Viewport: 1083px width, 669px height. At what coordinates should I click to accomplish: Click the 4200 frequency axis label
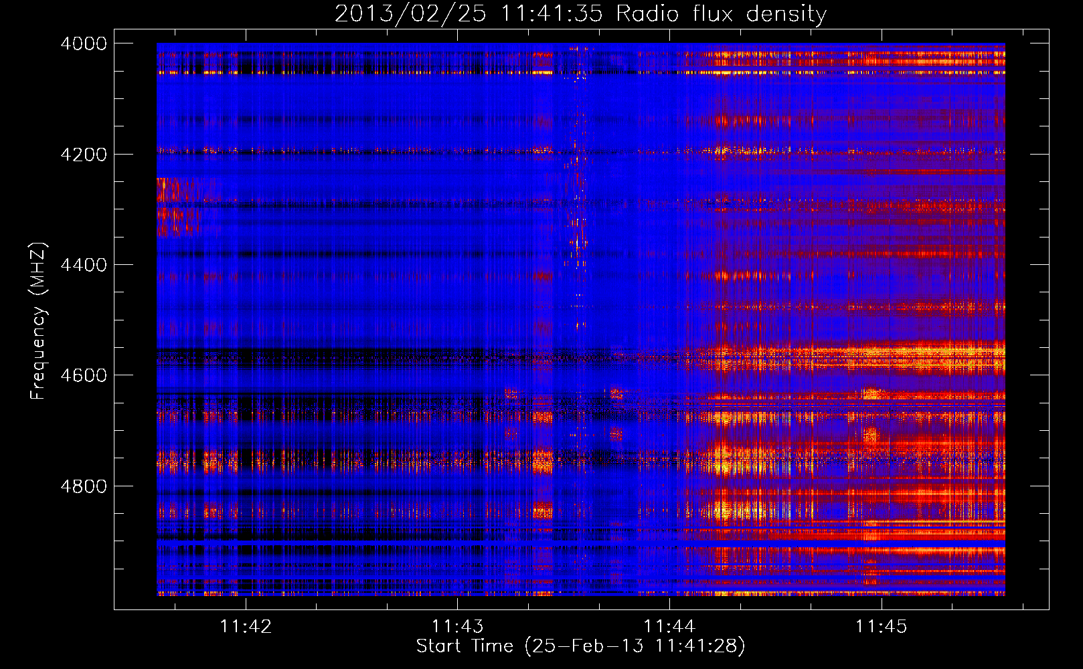click(x=83, y=155)
